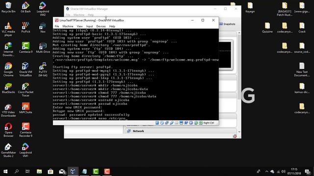314x176 pixels.
Task: Click the mouse integration indicator in VM status bar
Action: (x=196, y=123)
